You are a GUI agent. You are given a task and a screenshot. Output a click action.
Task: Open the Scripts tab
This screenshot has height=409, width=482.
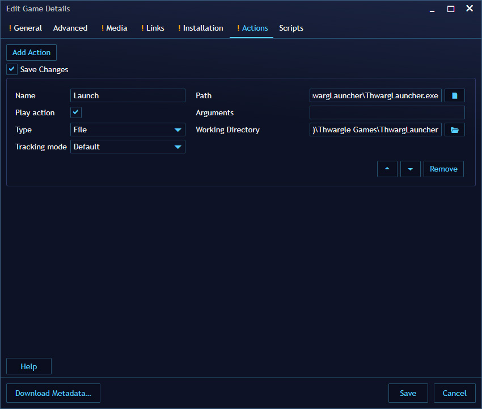tap(291, 28)
